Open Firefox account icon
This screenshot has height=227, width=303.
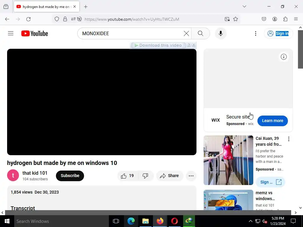coord(275,19)
